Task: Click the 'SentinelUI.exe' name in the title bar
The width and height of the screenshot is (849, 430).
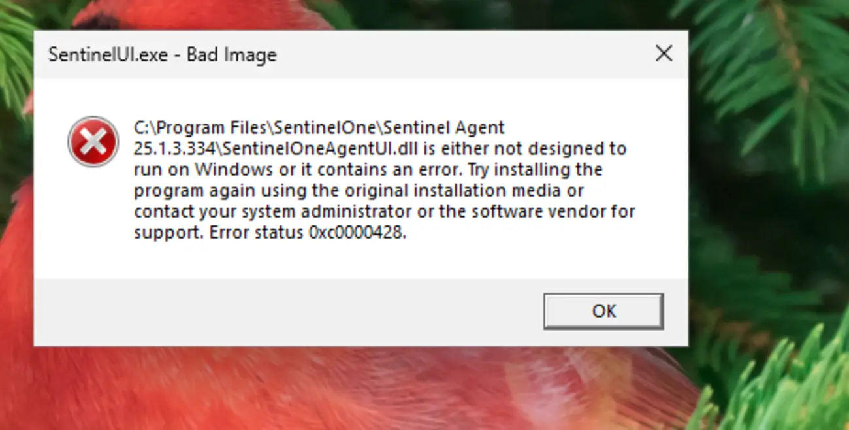Action: pyautogui.click(x=108, y=54)
